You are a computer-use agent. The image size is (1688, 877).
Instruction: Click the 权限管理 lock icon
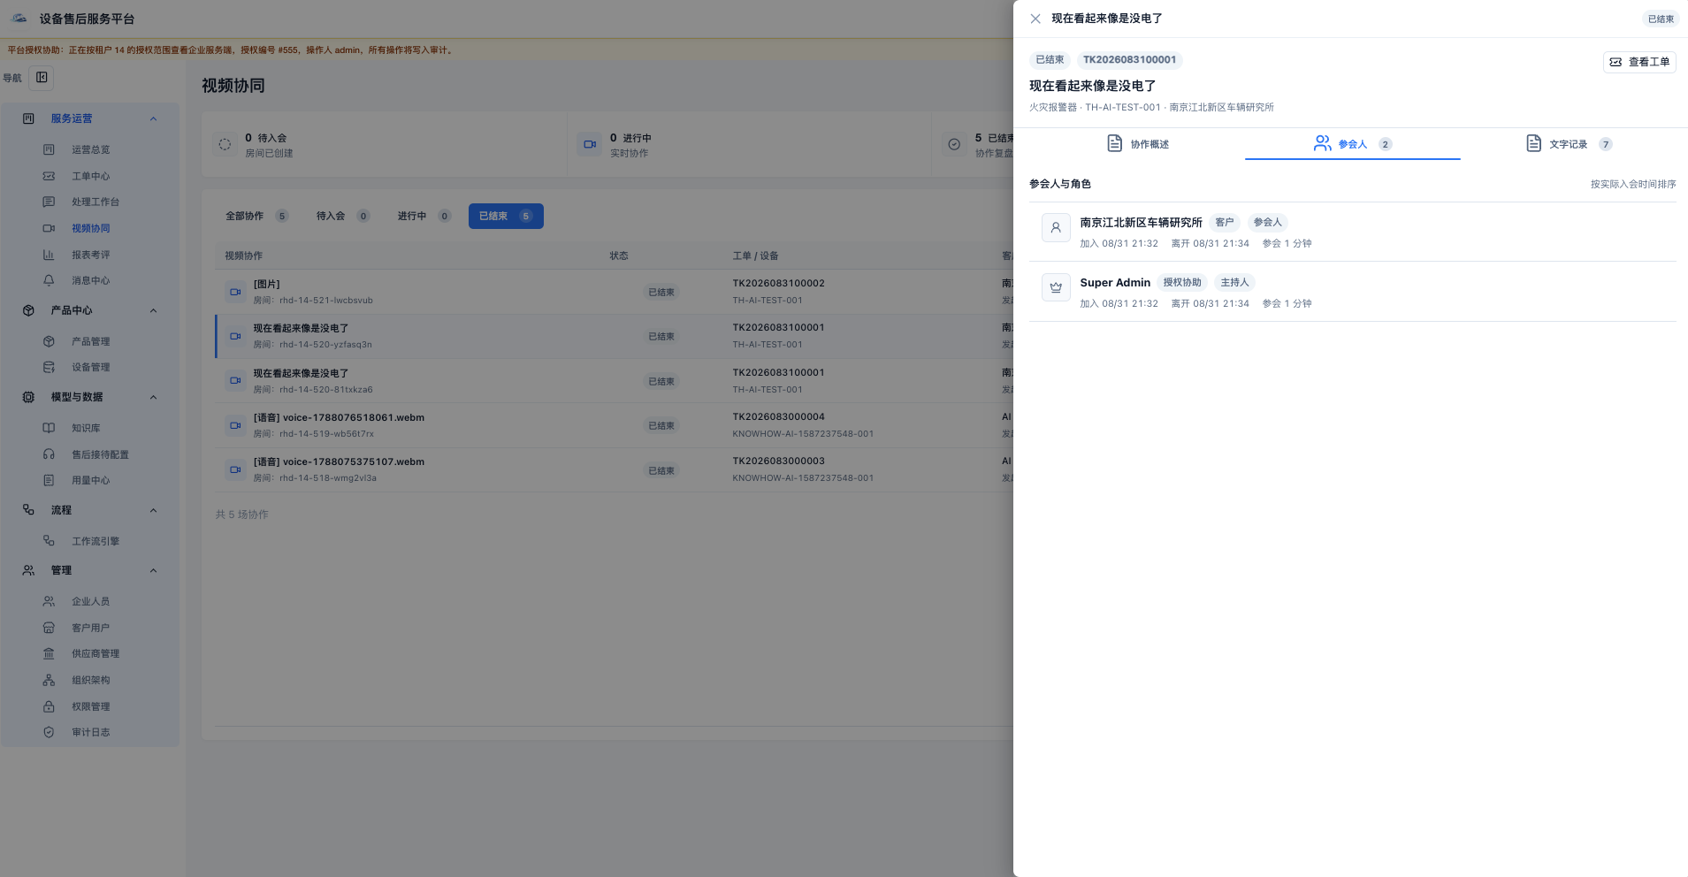49,706
